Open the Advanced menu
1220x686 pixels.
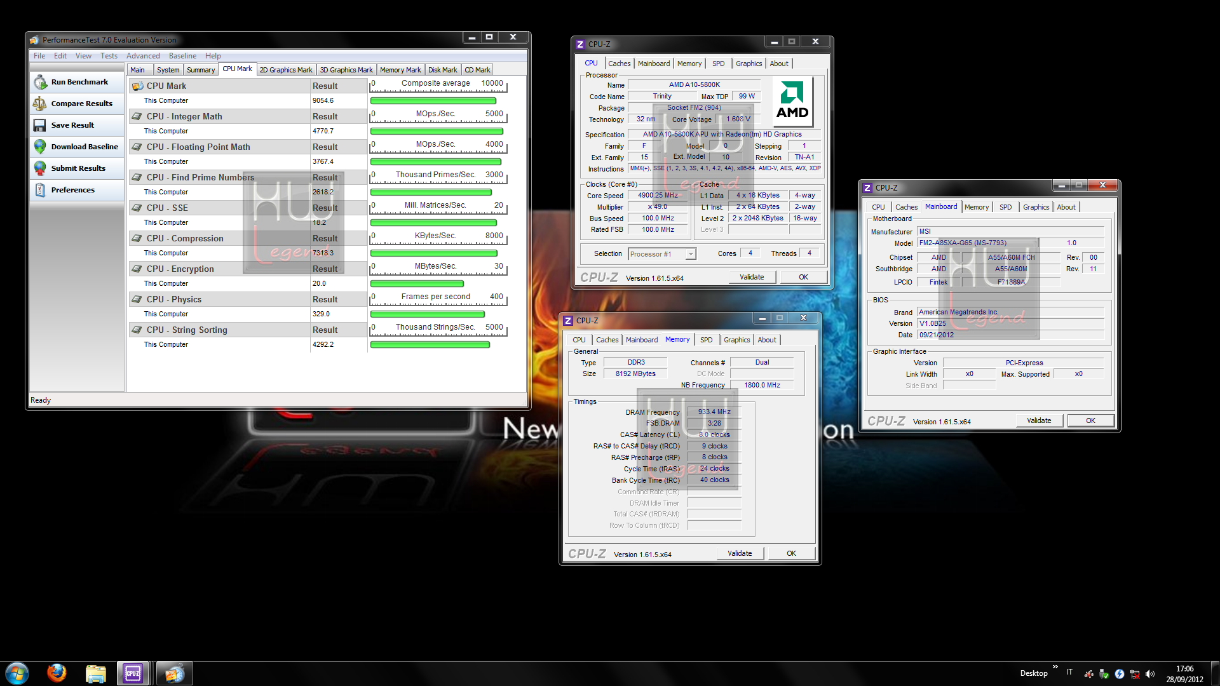coord(143,56)
